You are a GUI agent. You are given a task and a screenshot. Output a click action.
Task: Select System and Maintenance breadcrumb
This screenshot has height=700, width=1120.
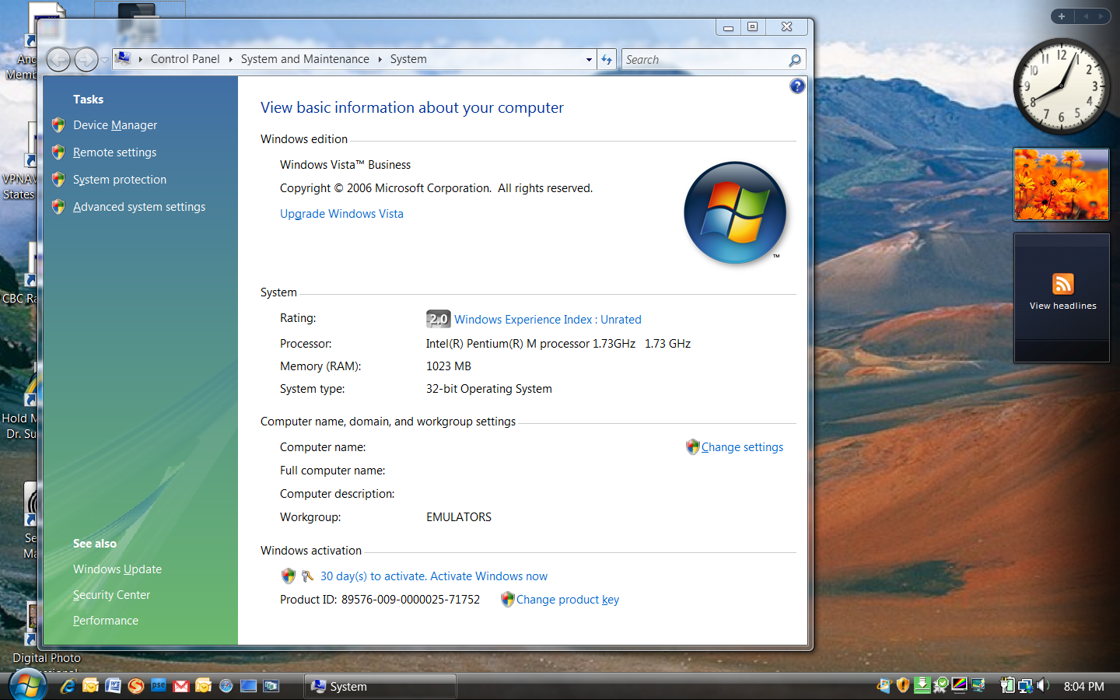(x=305, y=59)
